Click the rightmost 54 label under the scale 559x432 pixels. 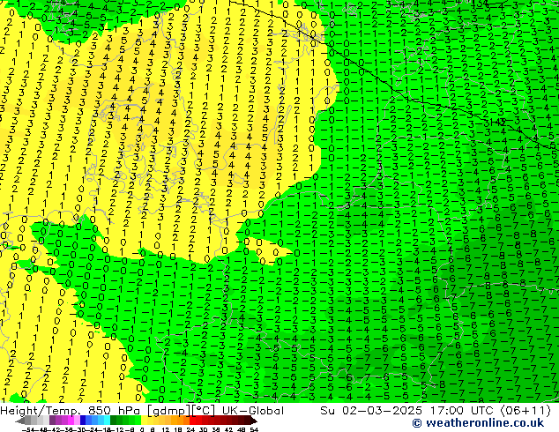tap(253, 430)
